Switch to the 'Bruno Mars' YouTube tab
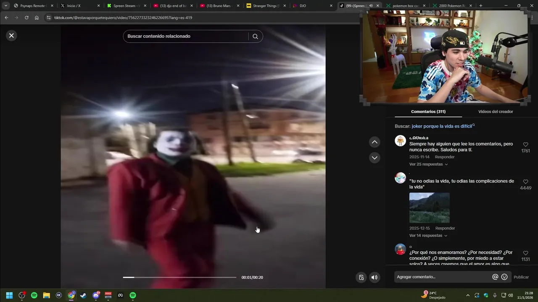The width and height of the screenshot is (538, 302). (x=220, y=6)
